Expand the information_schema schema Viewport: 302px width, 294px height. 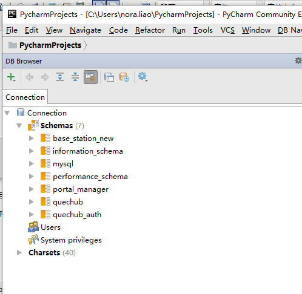[x=32, y=151]
